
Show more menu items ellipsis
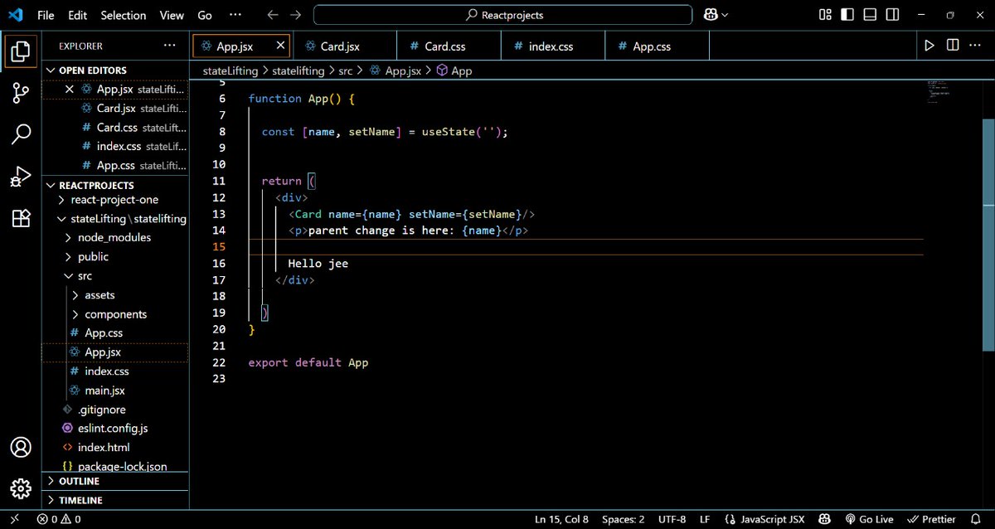tap(235, 15)
